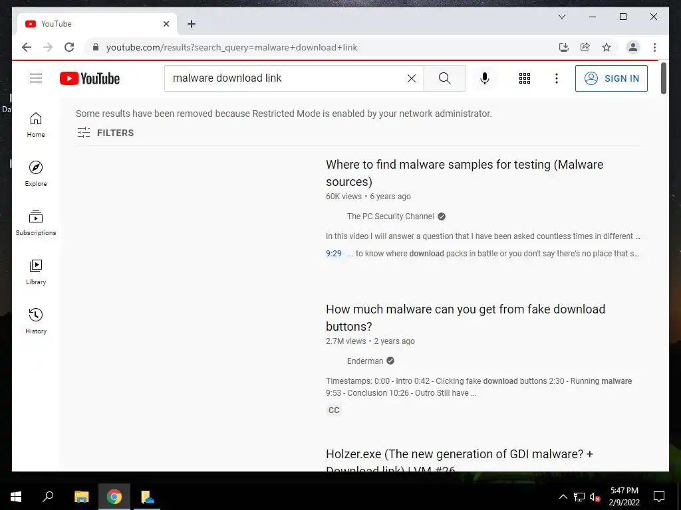Open the Windows Start menu

coord(16,497)
